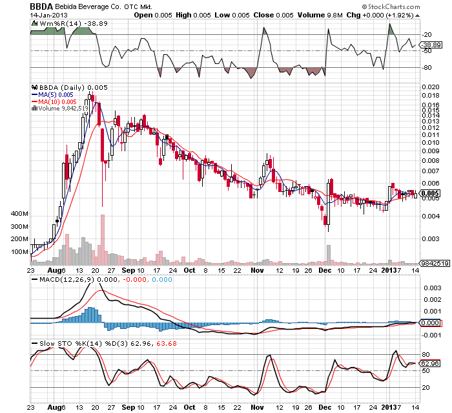This screenshot has height=413, width=452.
Task: Click the 14-Jan-2013 date label
Action: pos(48,16)
